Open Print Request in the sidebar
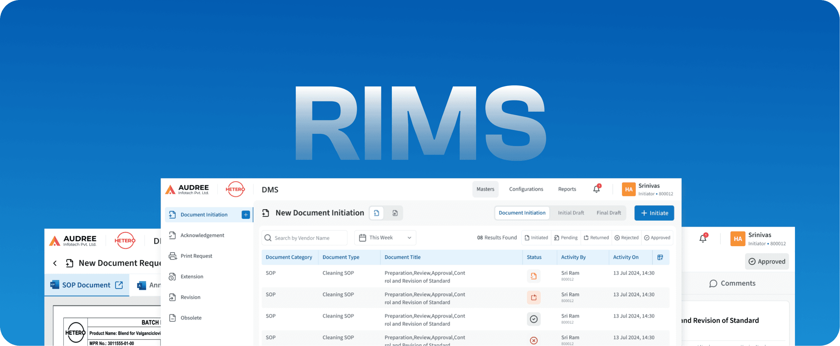Viewport: 840px width, 346px height. (x=196, y=256)
